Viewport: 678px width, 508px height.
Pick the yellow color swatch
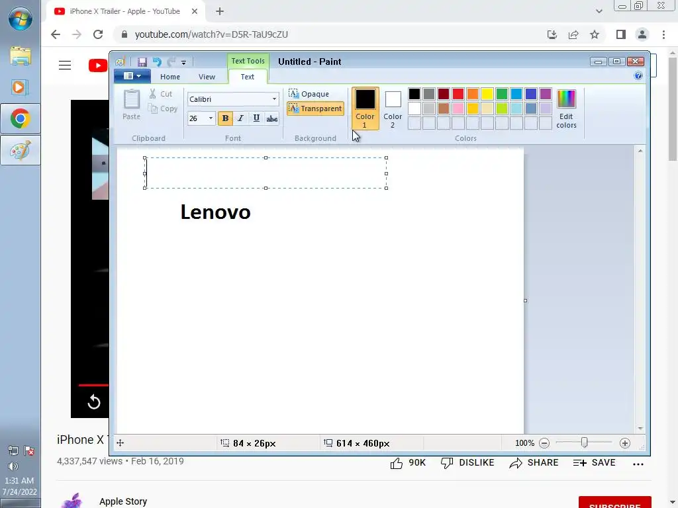pos(487,94)
